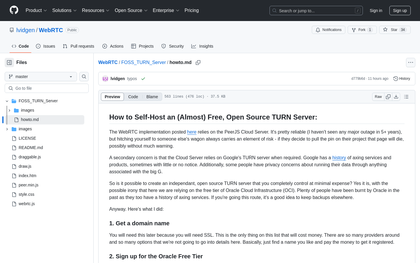This screenshot has height=263, width=420.
Task: Click the FOSS_TURN_Server folder icon
Action: click(x=14, y=101)
